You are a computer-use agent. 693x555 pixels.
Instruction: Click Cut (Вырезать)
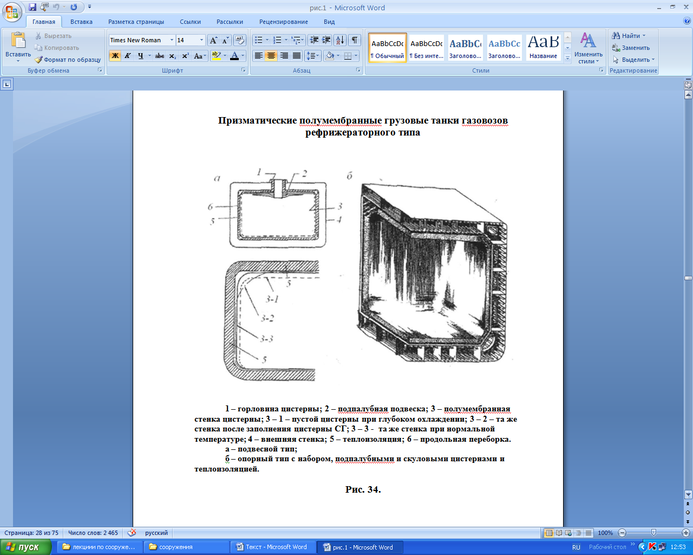53,36
